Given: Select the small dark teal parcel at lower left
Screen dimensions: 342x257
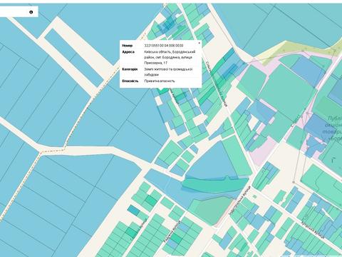Looking at the screenshot, I should point(134,211).
